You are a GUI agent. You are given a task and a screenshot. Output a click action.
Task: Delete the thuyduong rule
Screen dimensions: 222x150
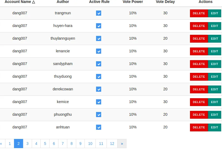[199, 77]
